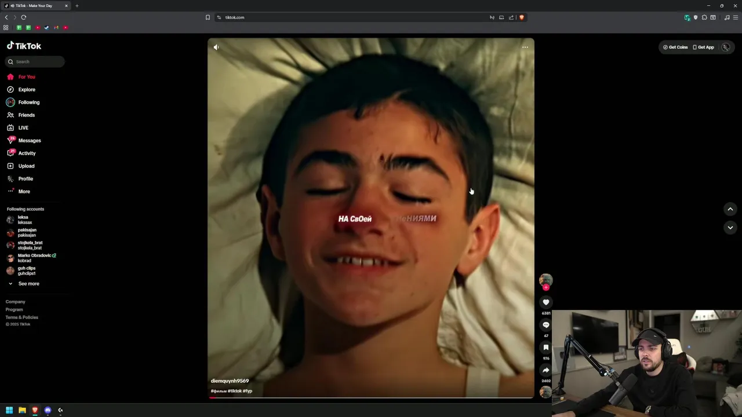Image resolution: width=742 pixels, height=417 pixels.
Task: Open stojkela_brat's followed account
Action: click(24, 245)
